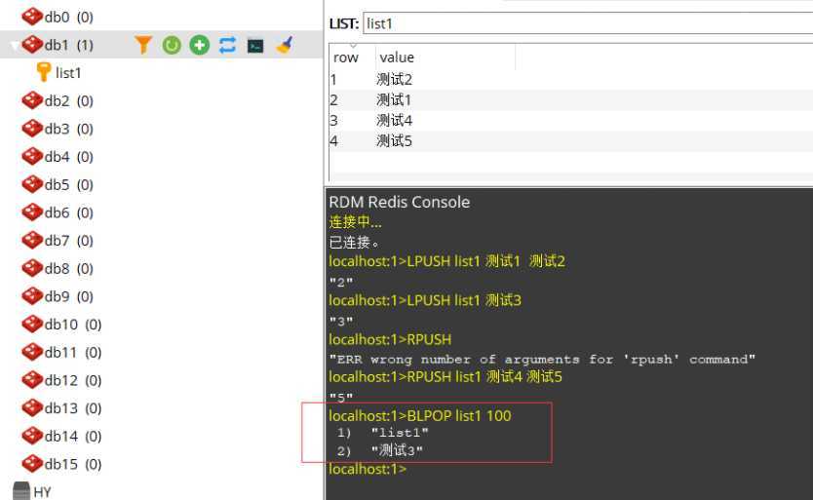This screenshot has width=813, height=500.
Task: Click the RPUSH list1 测试4 测试5 command line
Action: tap(445, 376)
